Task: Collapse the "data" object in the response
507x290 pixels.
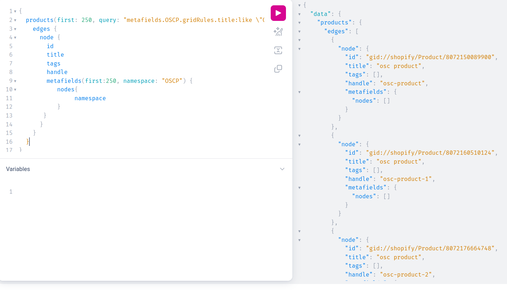Action: click(299, 14)
